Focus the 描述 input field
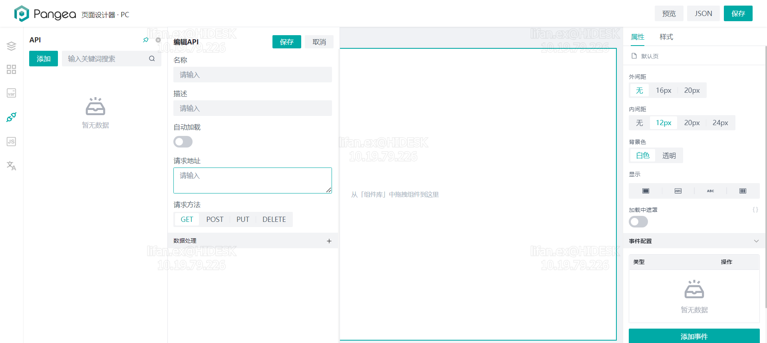The image size is (767, 343). point(252,108)
